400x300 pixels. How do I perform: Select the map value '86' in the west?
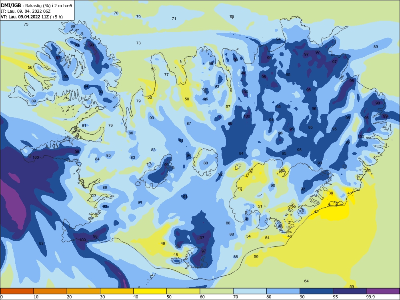point(131,133)
